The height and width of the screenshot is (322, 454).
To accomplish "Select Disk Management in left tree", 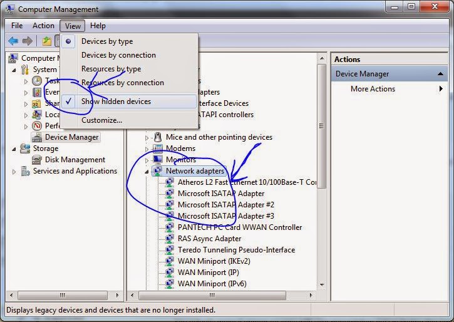I will (x=75, y=160).
